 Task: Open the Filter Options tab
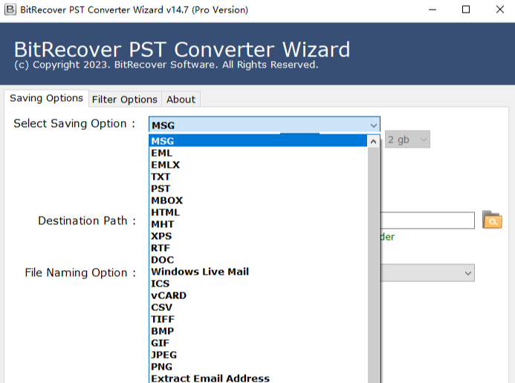[125, 99]
